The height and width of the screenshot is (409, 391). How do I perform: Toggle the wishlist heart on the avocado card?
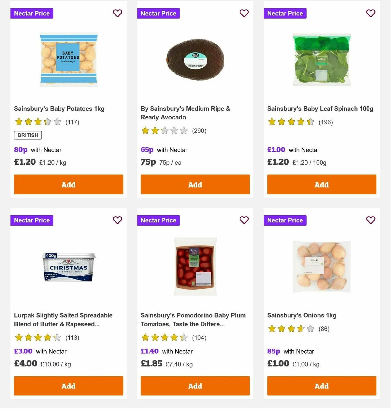coord(244,13)
